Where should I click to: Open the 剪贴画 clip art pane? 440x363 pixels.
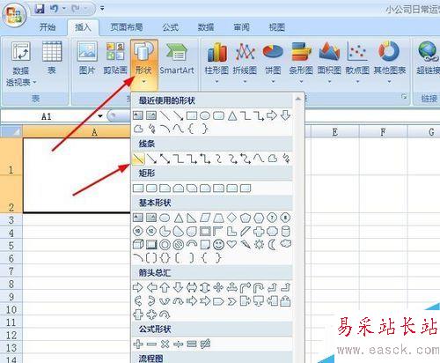pos(115,58)
